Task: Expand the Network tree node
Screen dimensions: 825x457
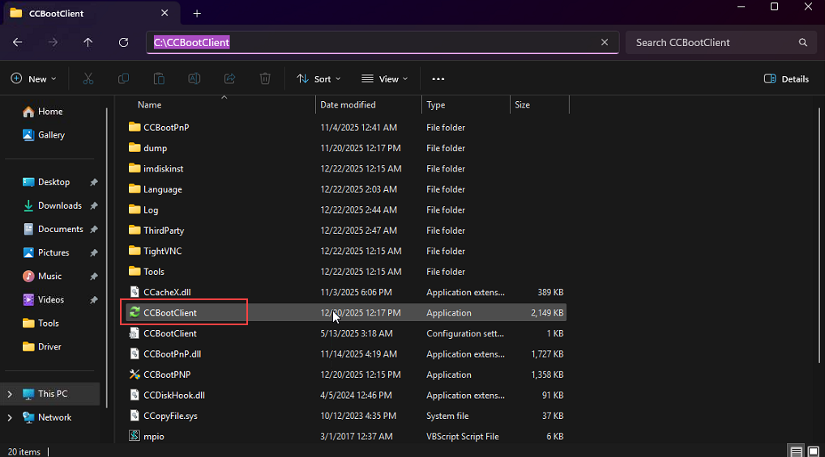Action: tap(10, 417)
